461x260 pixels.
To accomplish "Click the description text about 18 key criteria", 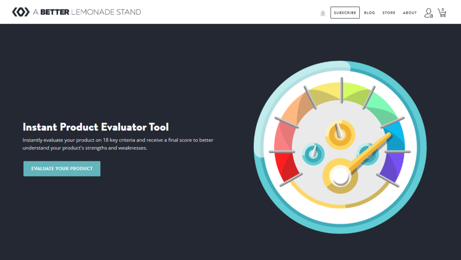I will tap(118, 144).
